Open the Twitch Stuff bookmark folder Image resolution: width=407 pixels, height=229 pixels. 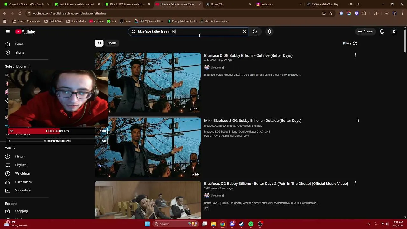53,21
